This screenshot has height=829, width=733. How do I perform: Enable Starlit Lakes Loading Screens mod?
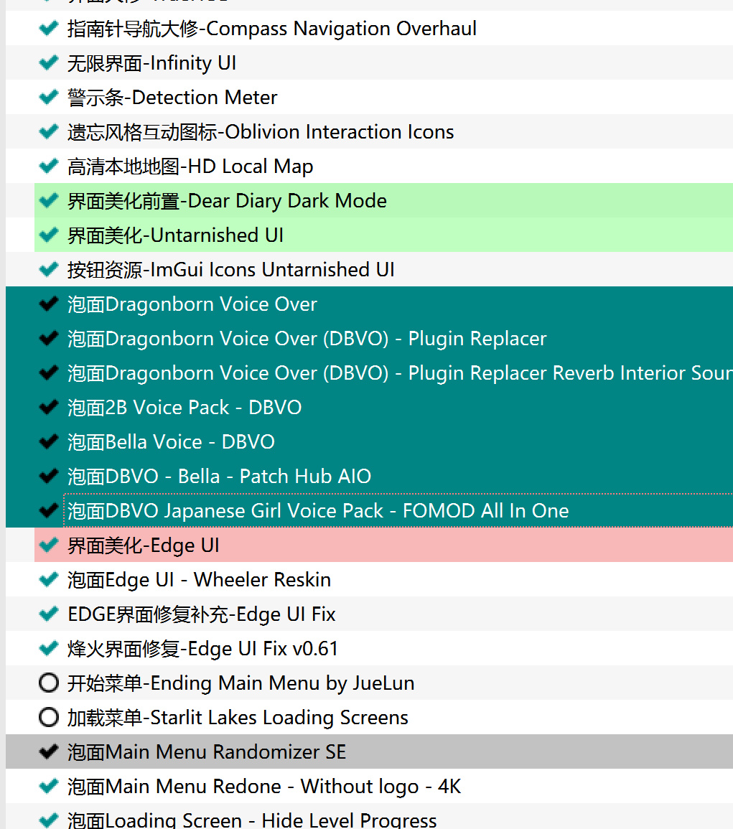(49, 718)
